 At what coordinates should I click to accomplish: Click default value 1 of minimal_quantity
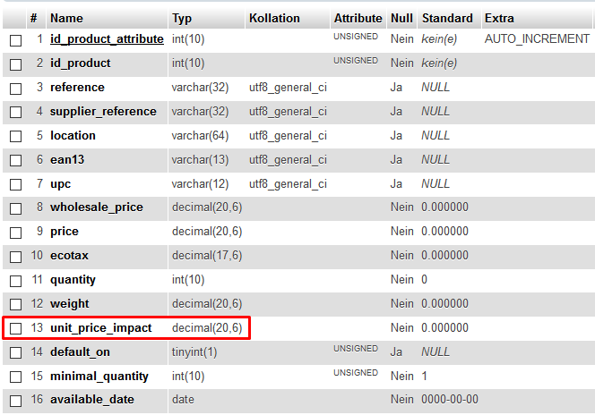point(424,376)
